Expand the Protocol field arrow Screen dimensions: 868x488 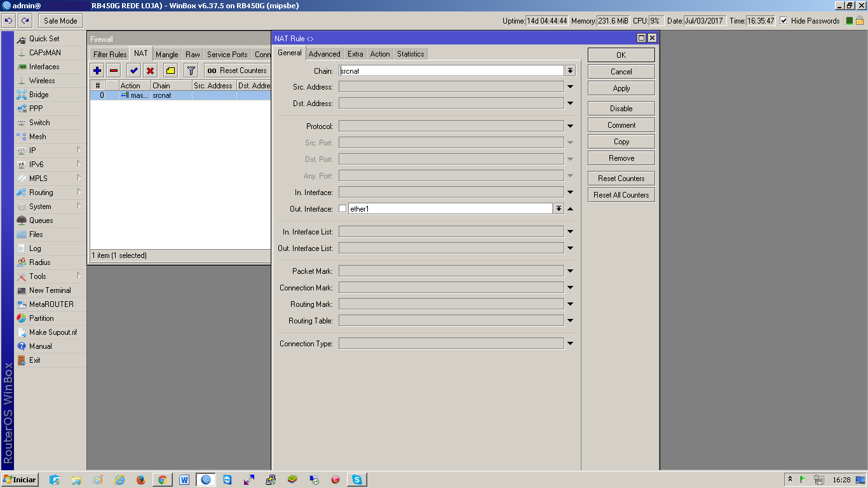pyautogui.click(x=570, y=126)
